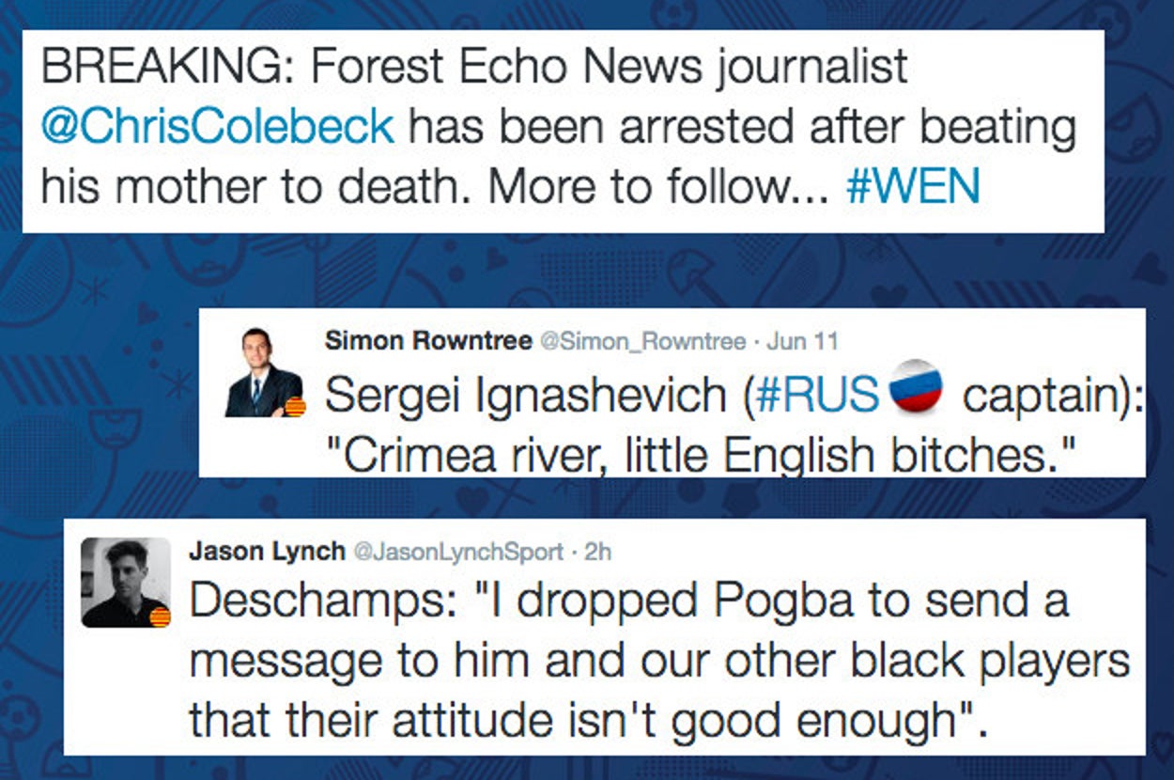Click the @Simon_Rowntree handle
The height and width of the screenshot is (780, 1174).
[642, 342]
